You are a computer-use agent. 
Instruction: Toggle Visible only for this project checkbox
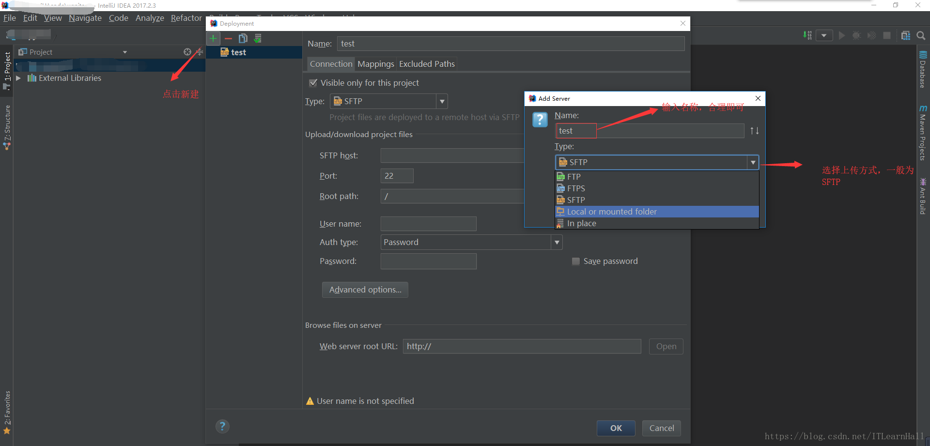pos(313,83)
